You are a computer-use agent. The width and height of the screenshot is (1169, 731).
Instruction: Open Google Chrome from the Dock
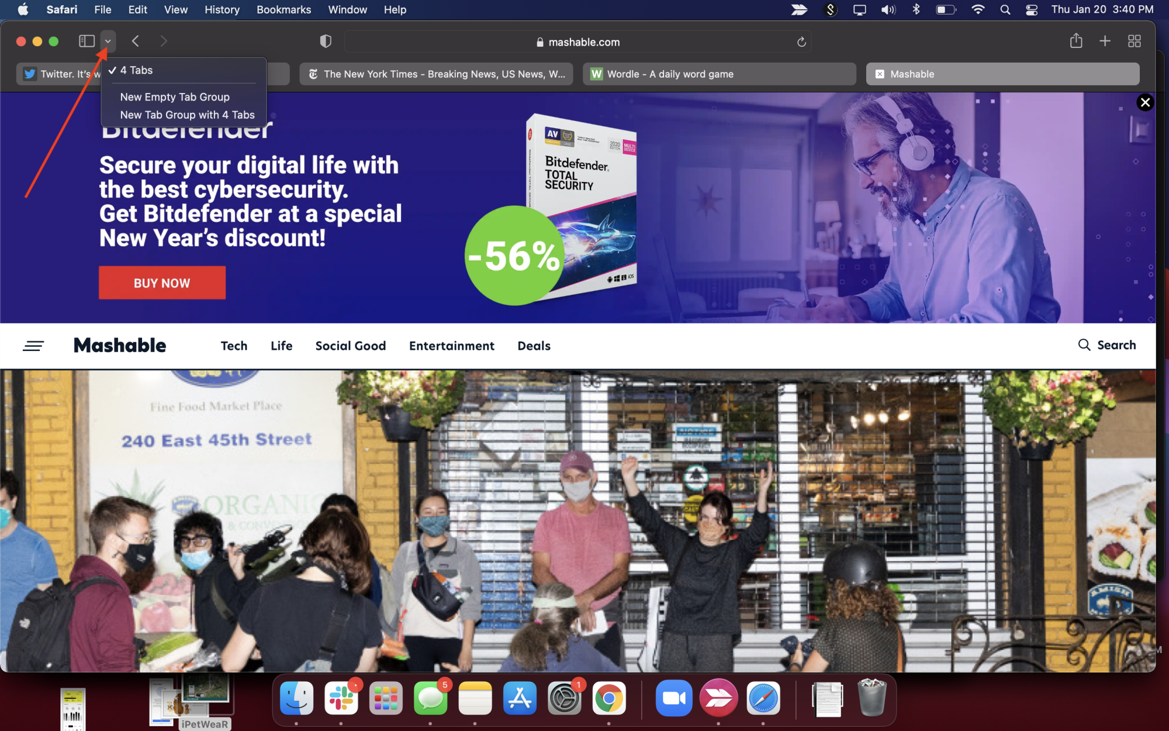pyautogui.click(x=609, y=698)
